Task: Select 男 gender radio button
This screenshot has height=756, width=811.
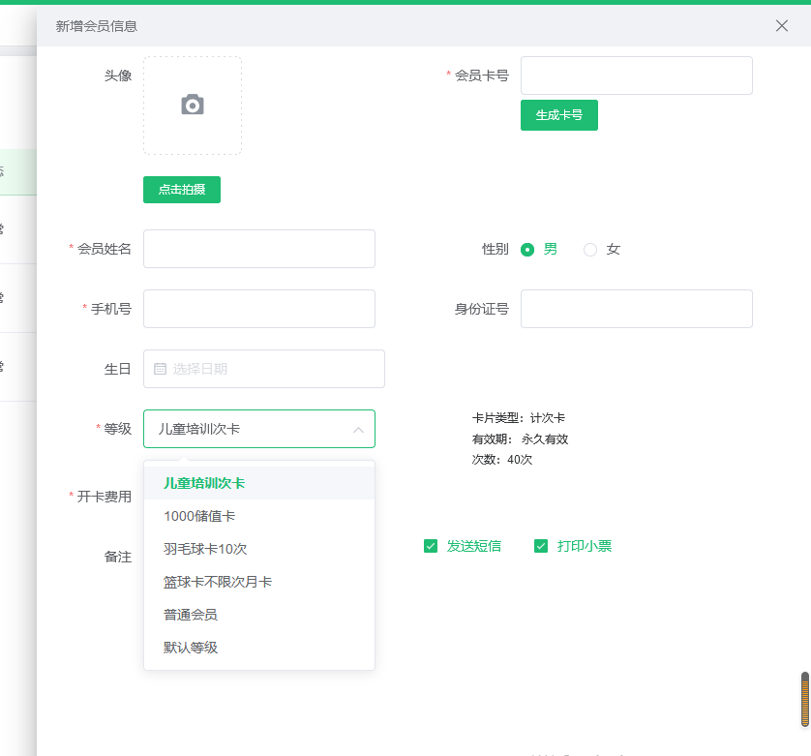Action: coord(527,249)
